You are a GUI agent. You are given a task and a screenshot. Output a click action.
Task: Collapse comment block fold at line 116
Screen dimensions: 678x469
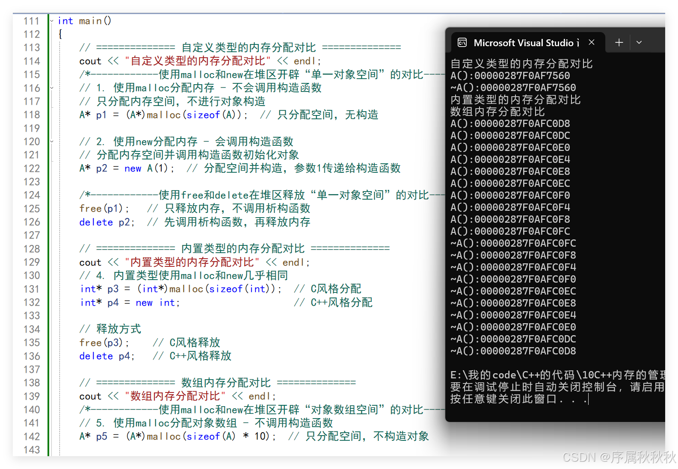52,88
